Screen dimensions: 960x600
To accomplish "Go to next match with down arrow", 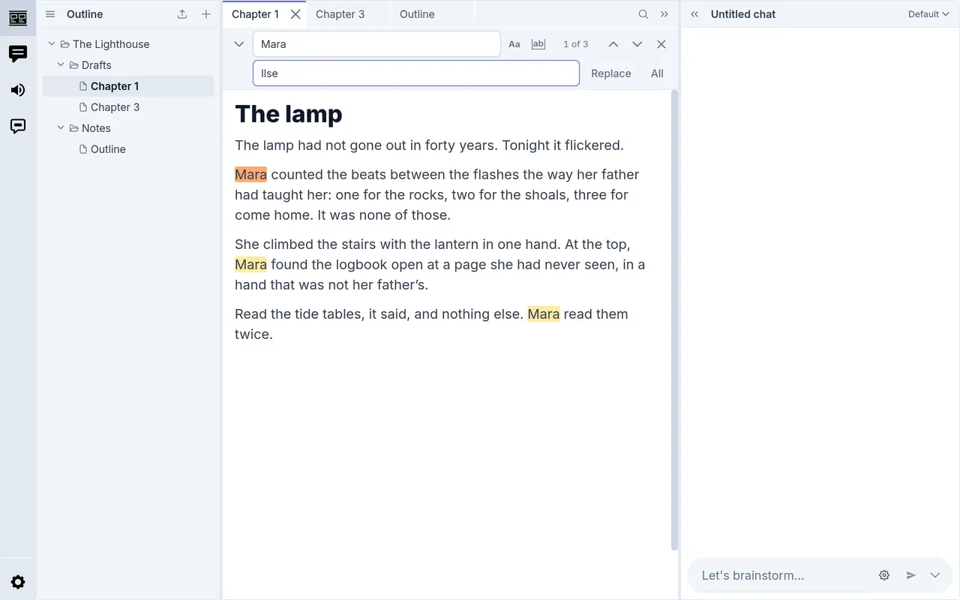I will (x=637, y=44).
